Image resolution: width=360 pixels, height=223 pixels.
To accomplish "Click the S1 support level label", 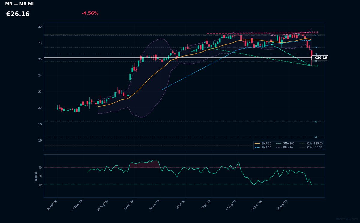I will [316, 61].
